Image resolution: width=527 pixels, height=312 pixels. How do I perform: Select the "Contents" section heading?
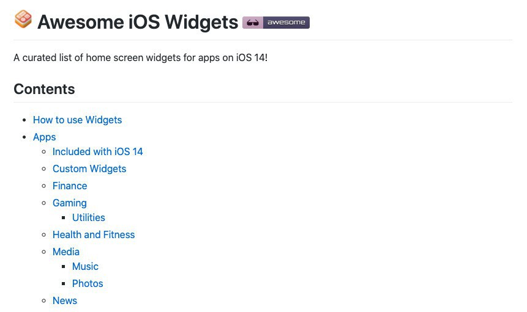tap(44, 89)
